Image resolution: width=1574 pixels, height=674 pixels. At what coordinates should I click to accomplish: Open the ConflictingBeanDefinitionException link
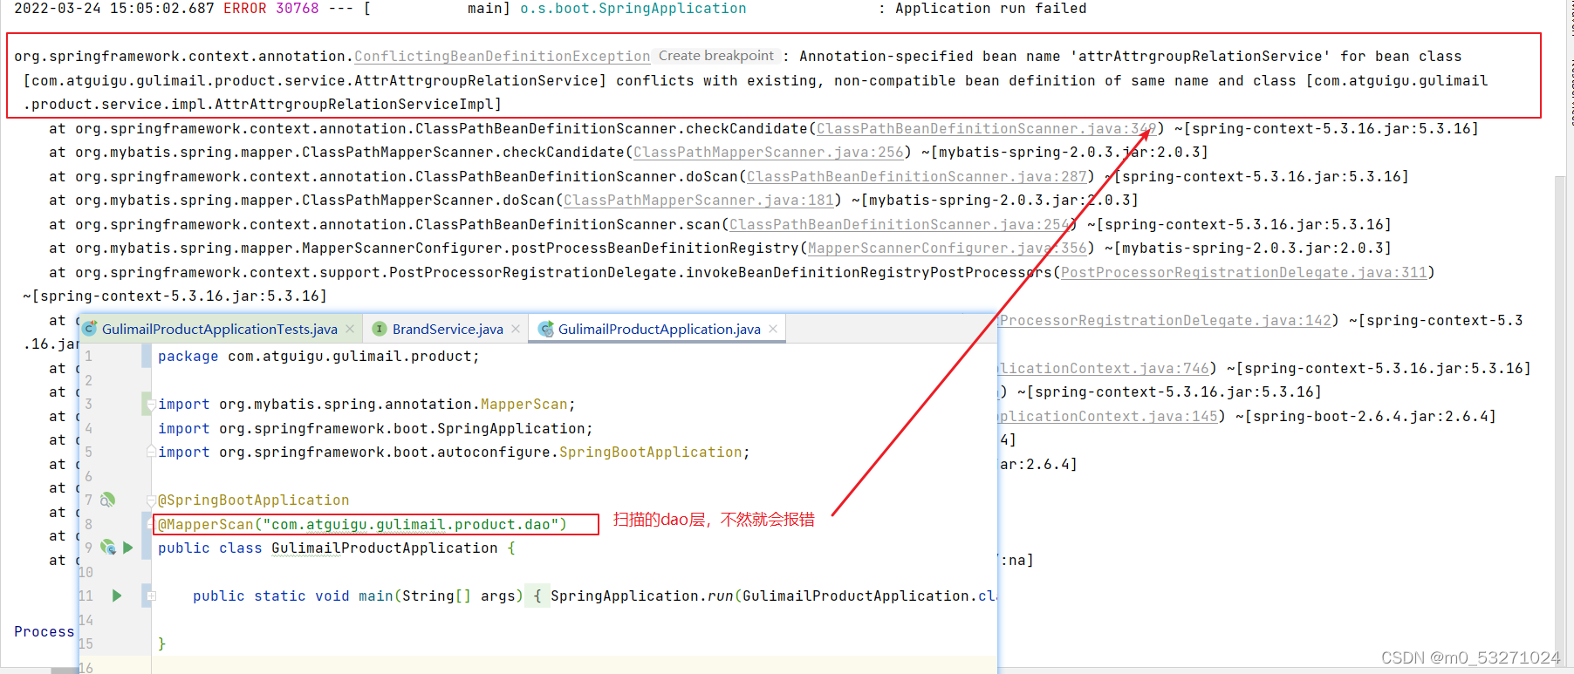502,57
